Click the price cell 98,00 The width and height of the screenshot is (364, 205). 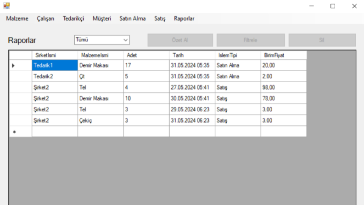[284, 87]
